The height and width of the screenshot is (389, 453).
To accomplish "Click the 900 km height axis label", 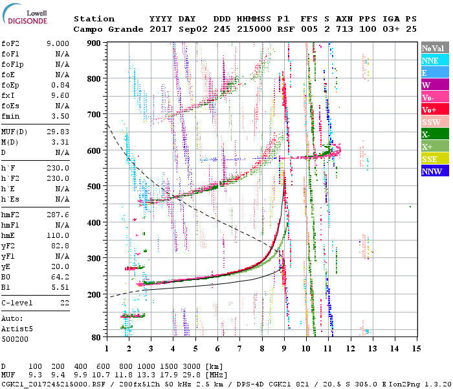I will tap(94, 43).
